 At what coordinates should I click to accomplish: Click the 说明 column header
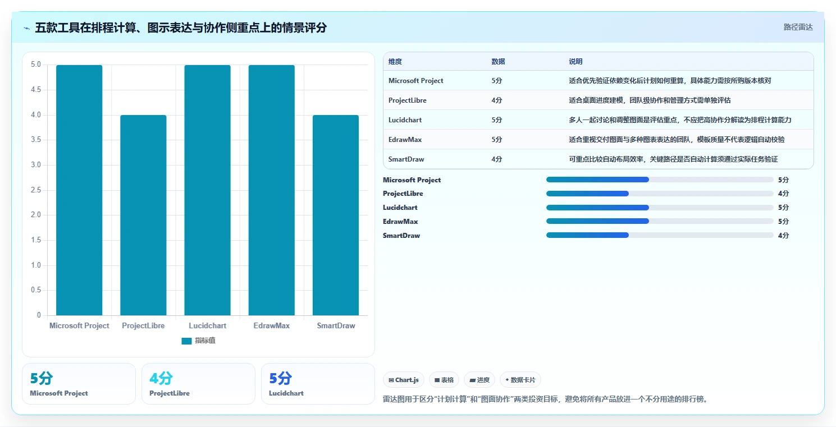pyautogui.click(x=575, y=62)
